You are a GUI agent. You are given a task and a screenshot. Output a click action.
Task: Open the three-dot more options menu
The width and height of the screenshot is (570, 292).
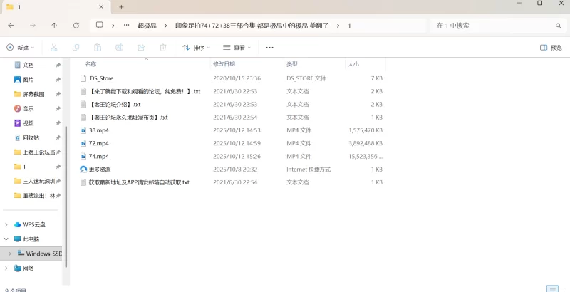click(x=269, y=48)
